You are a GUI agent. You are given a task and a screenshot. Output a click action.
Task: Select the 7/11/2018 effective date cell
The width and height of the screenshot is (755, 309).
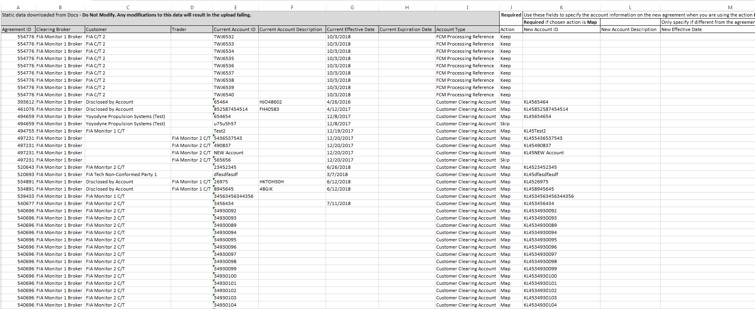[x=352, y=203]
